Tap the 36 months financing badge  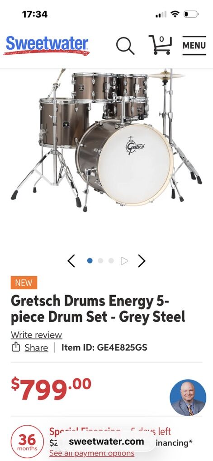(x=28, y=442)
